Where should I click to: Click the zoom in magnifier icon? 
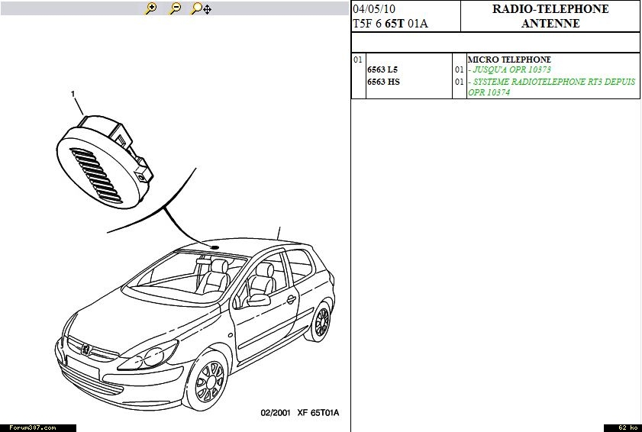pyautogui.click(x=151, y=8)
